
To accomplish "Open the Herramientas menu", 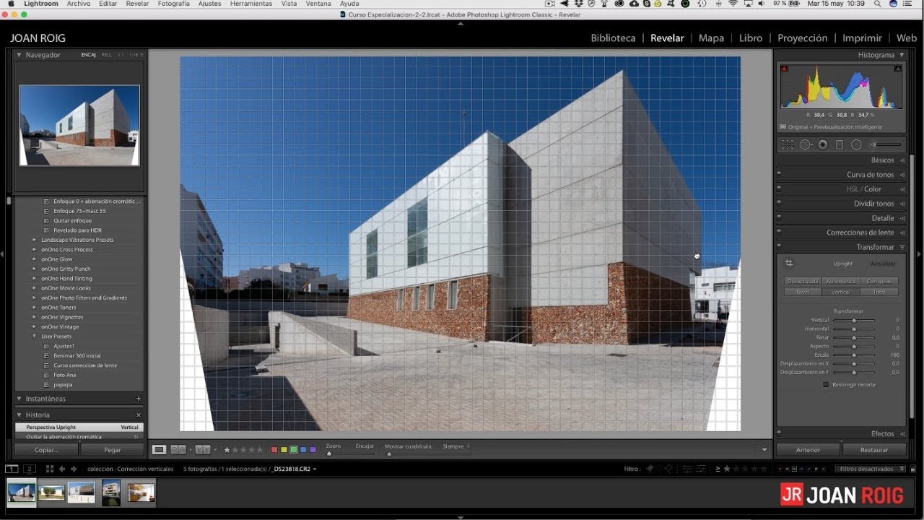I will (251, 4).
